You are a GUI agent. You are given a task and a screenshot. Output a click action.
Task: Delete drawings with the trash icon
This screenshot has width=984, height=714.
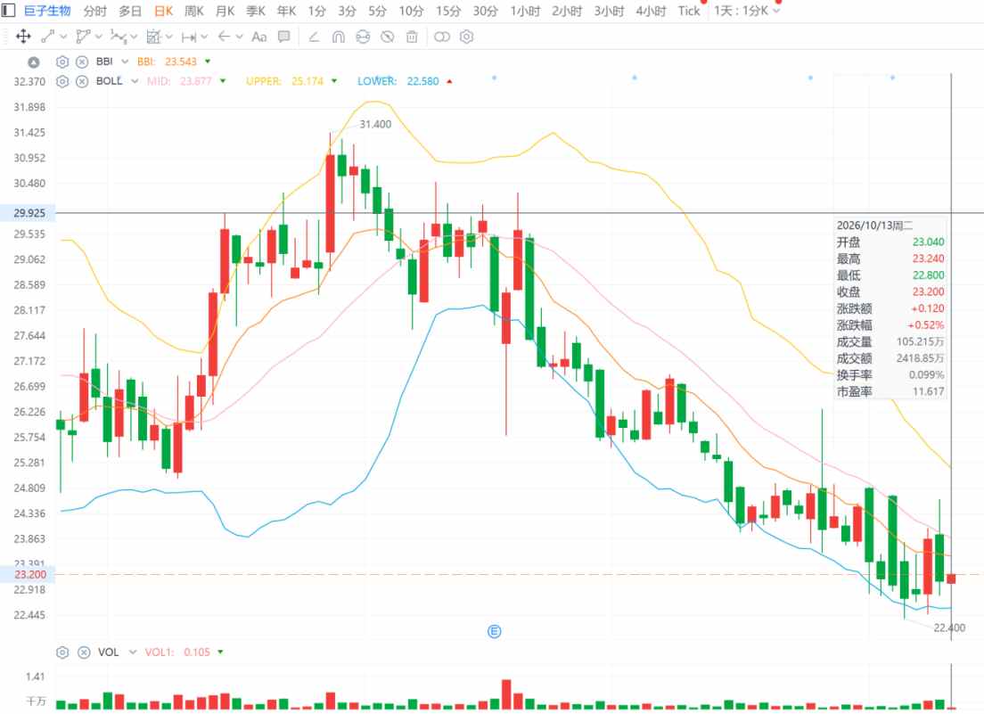click(x=412, y=37)
